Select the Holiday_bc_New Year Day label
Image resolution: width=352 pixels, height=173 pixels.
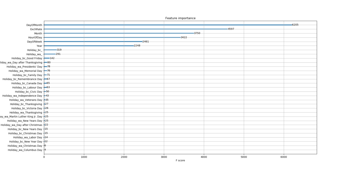click(x=25, y=141)
